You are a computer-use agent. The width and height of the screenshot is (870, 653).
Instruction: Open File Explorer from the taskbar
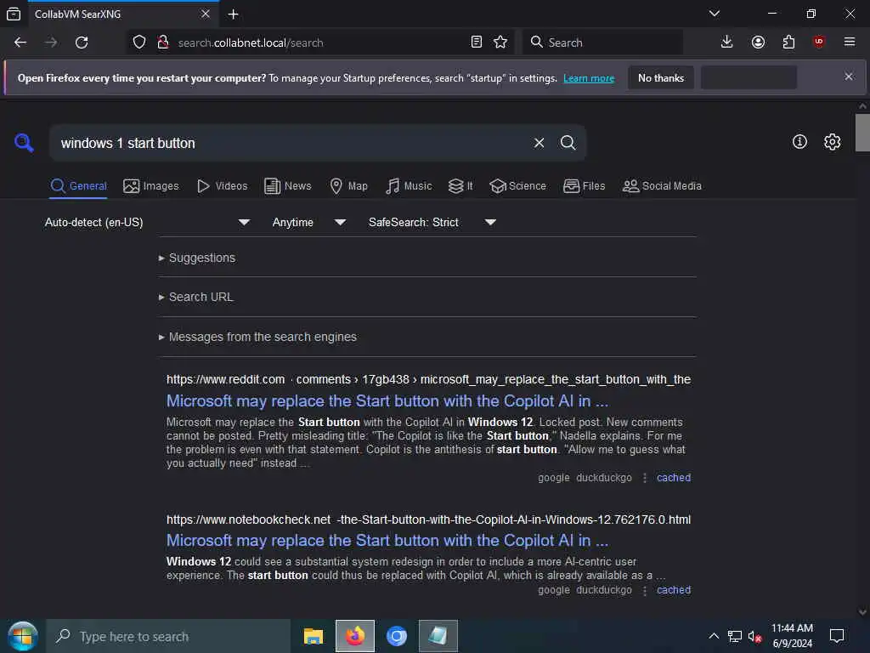pos(314,636)
